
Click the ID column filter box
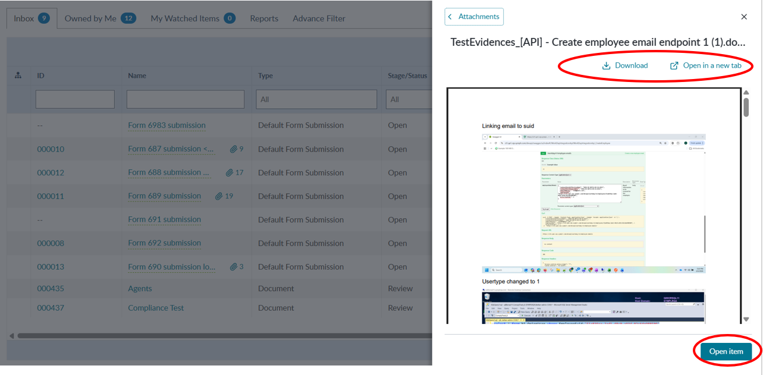click(x=75, y=99)
